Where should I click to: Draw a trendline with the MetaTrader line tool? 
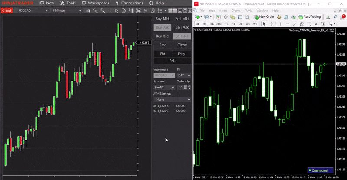[295, 24]
